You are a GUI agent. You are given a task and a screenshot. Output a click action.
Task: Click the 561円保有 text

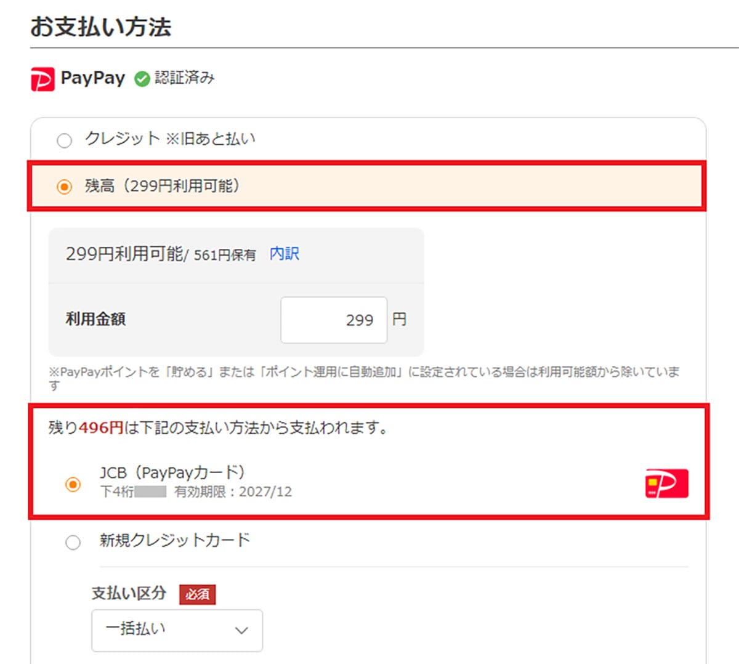click(225, 255)
